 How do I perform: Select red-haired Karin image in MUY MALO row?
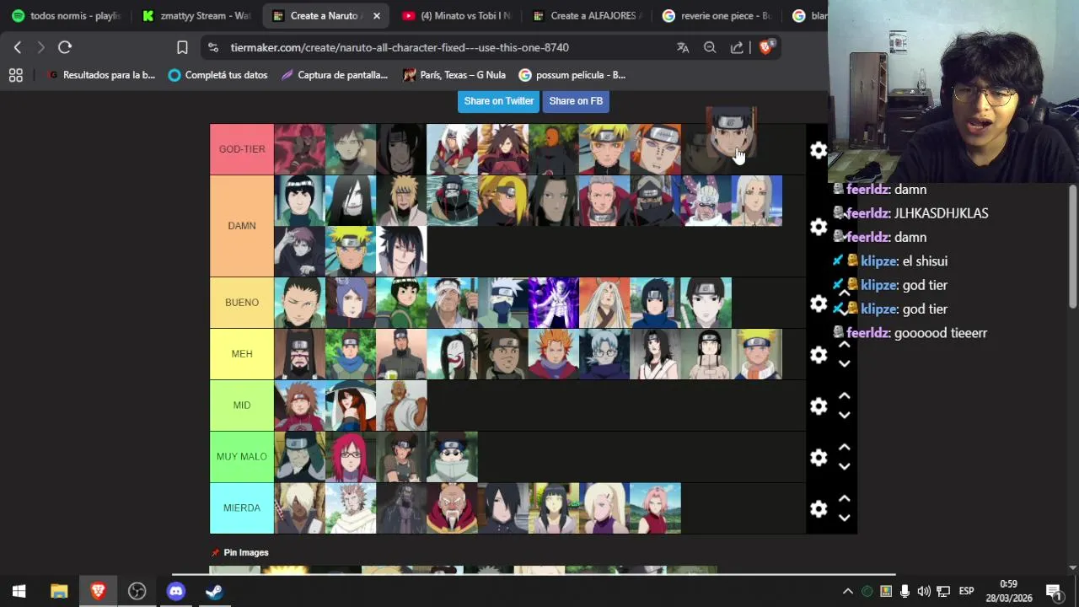click(x=350, y=457)
